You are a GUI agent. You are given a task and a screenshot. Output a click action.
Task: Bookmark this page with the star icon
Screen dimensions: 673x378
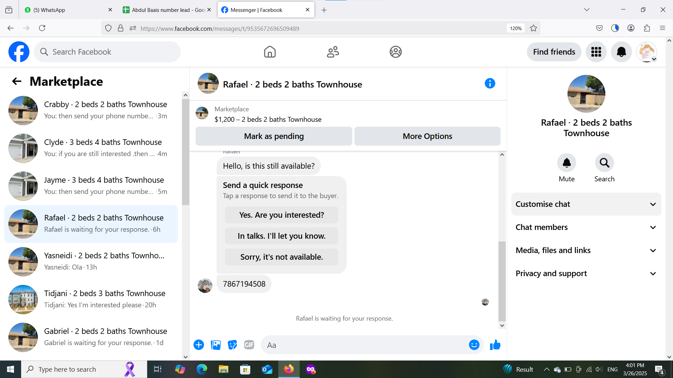[x=533, y=28]
